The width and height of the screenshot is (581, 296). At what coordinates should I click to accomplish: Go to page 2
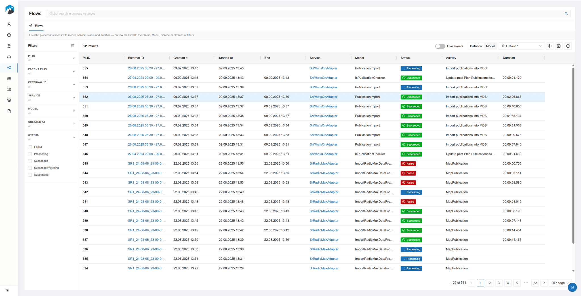[x=490, y=283]
